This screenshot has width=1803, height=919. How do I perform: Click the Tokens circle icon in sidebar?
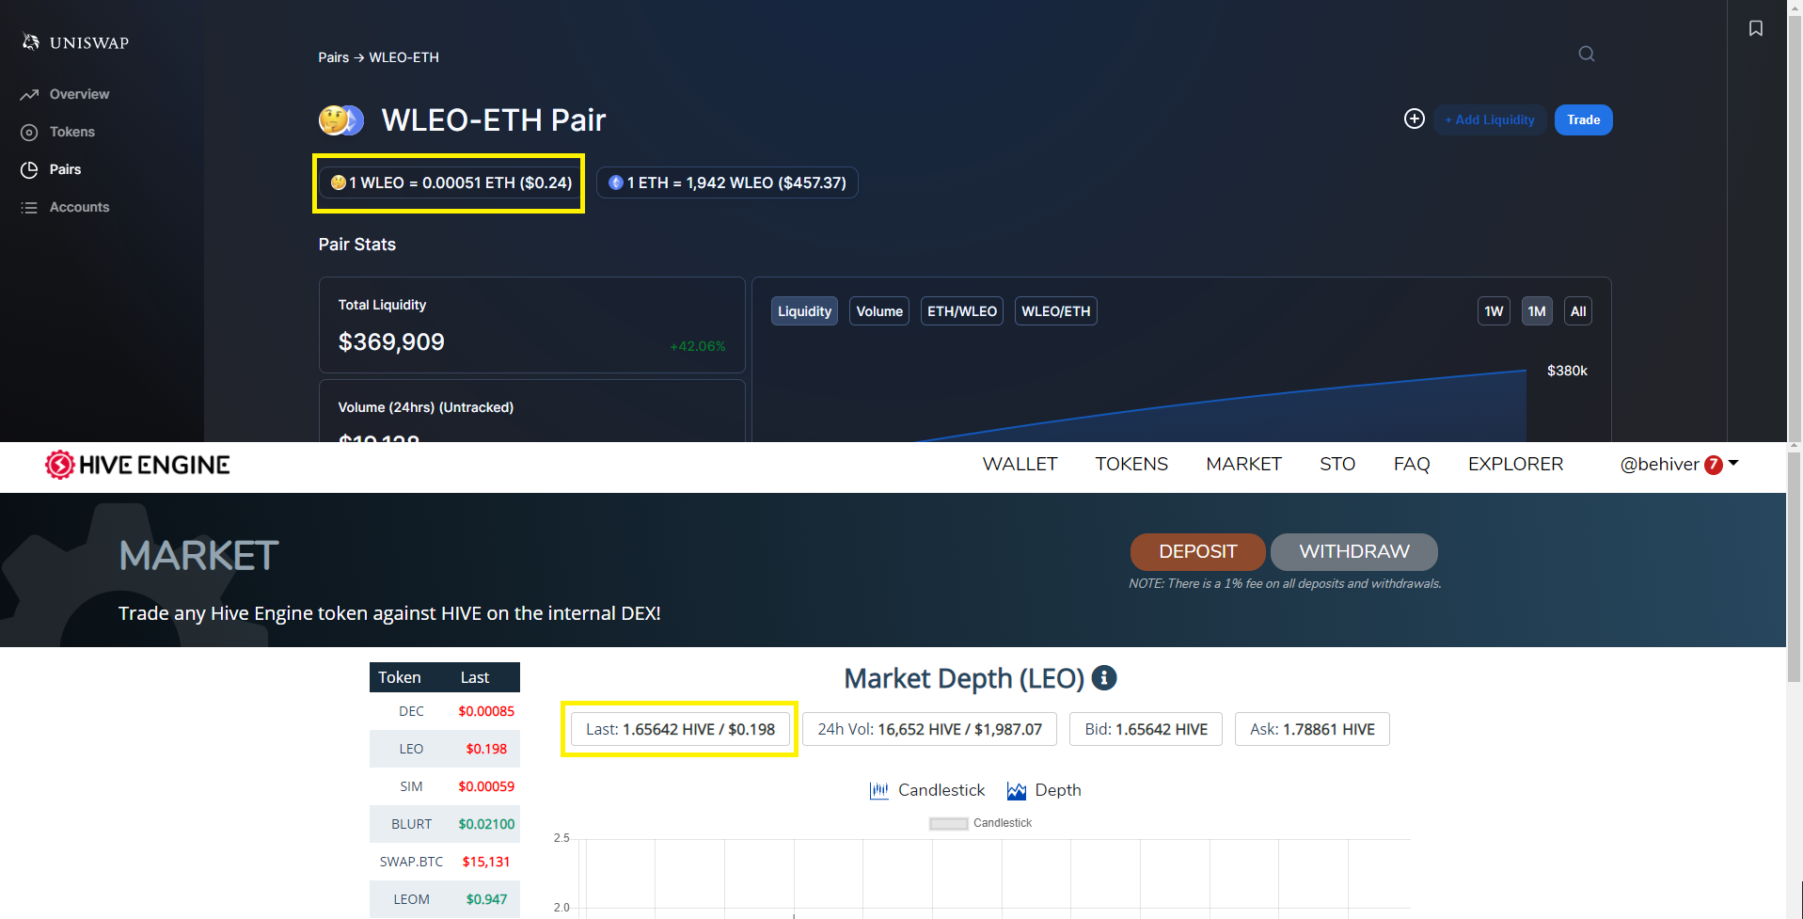click(29, 132)
